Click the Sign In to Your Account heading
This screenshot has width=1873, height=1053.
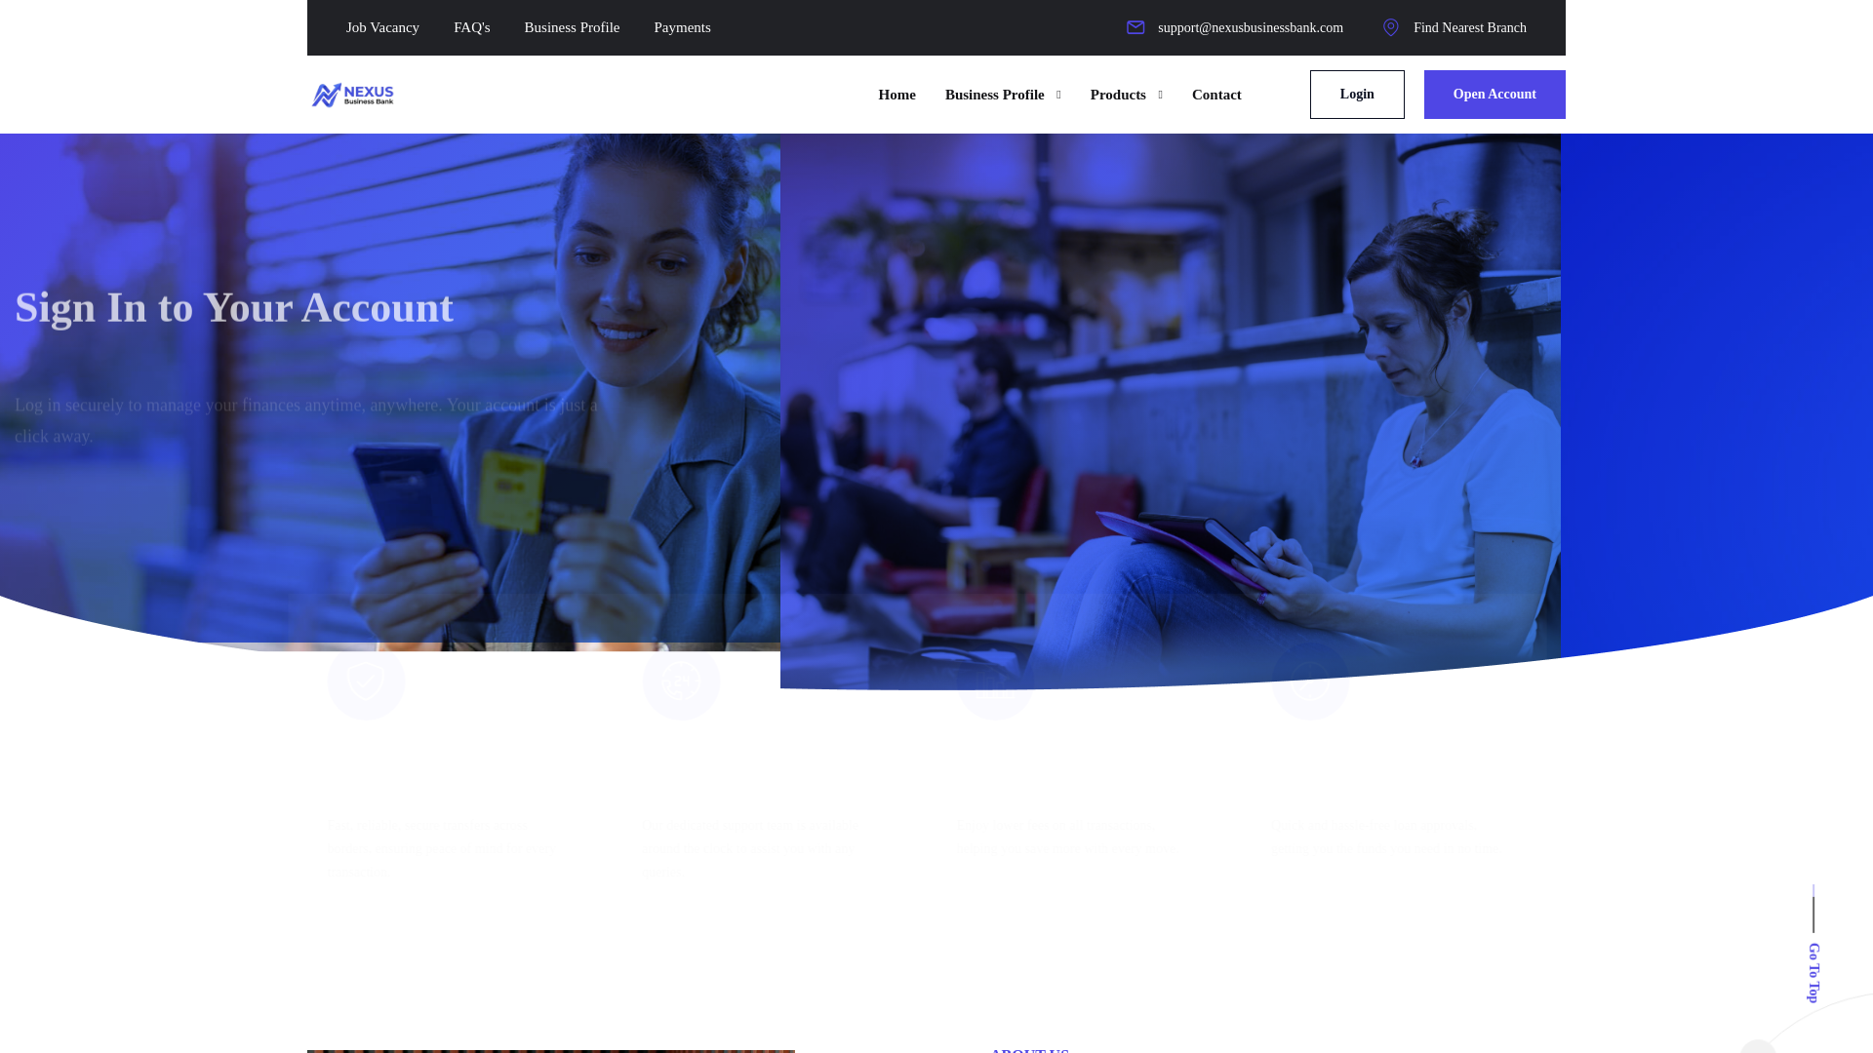click(x=234, y=307)
